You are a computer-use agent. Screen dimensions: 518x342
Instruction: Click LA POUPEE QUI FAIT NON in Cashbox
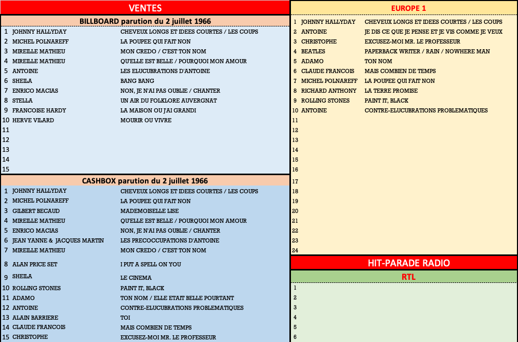(155, 201)
